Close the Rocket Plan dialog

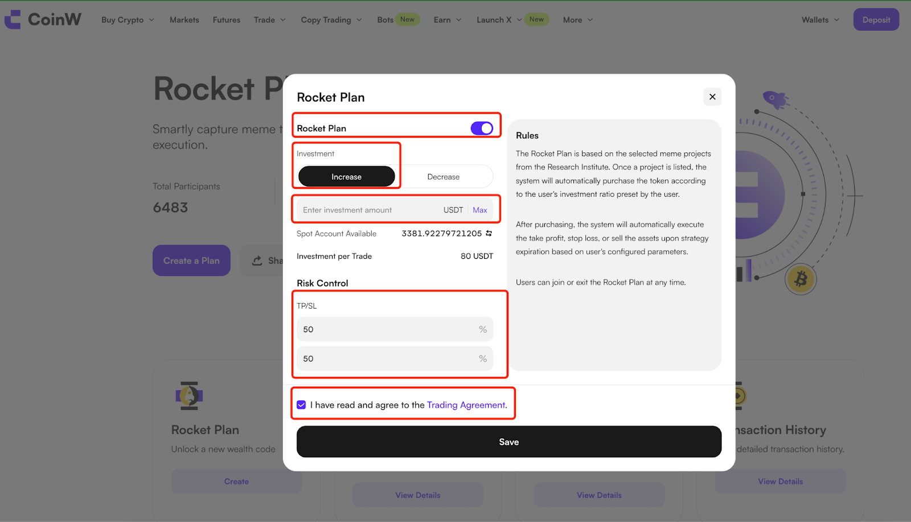(x=712, y=97)
